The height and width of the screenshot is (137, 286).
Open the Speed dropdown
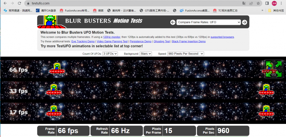tap(185, 54)
